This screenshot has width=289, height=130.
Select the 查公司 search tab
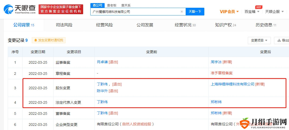pos(98,5)
